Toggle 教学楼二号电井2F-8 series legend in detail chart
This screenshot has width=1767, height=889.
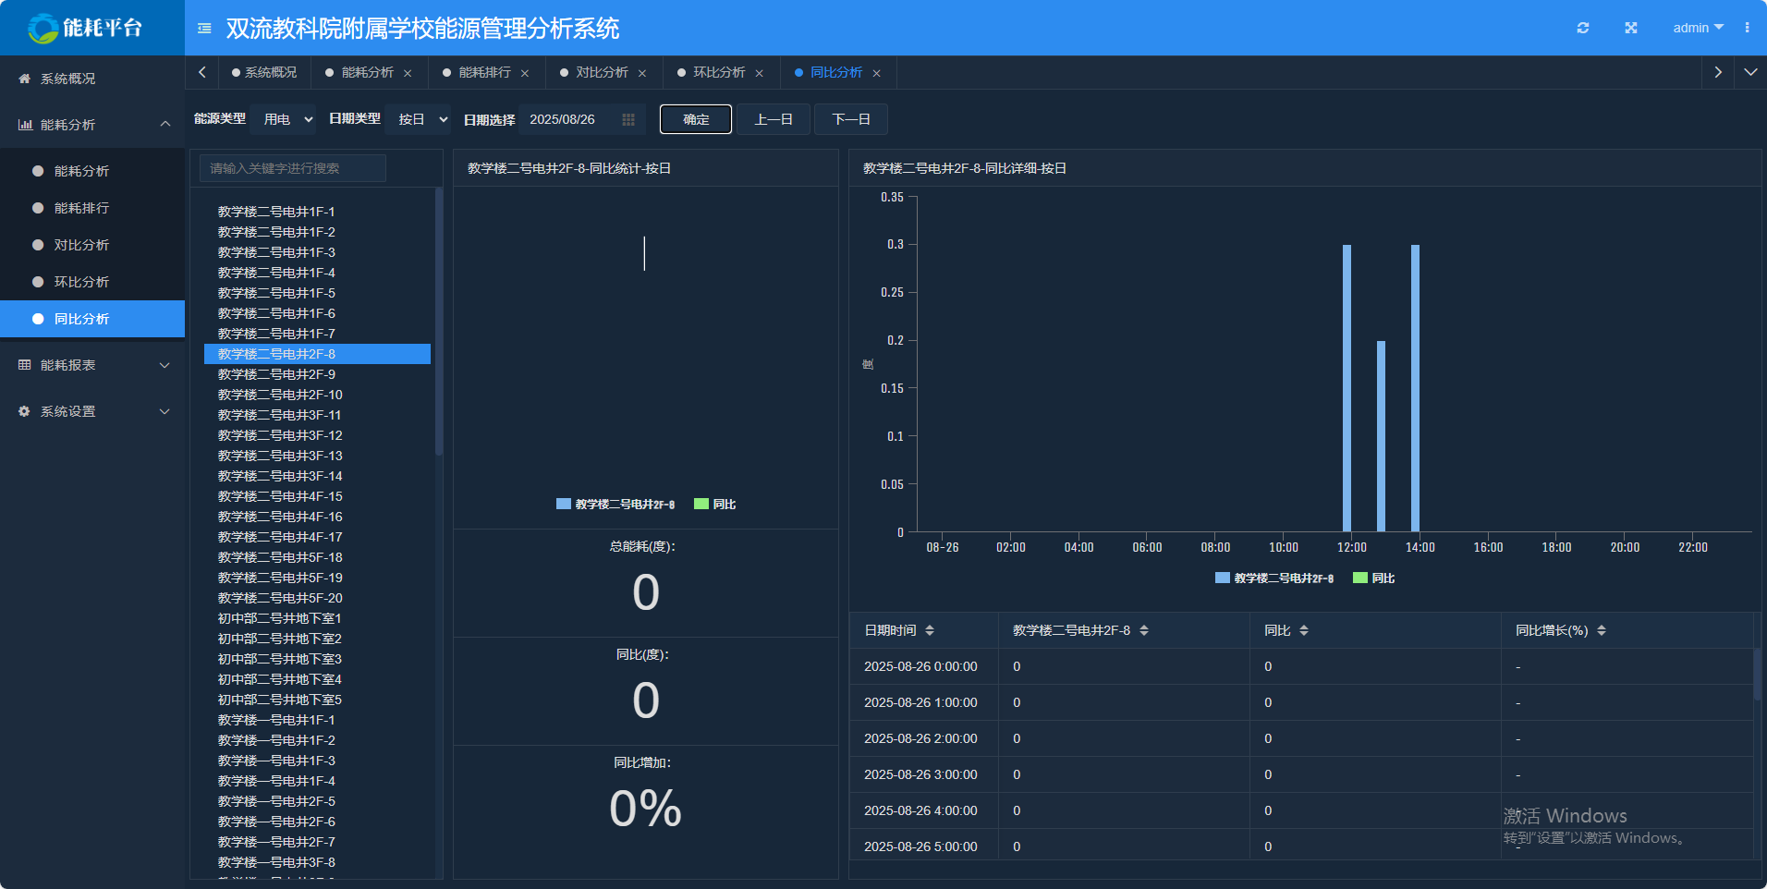tap(1273, 578)
